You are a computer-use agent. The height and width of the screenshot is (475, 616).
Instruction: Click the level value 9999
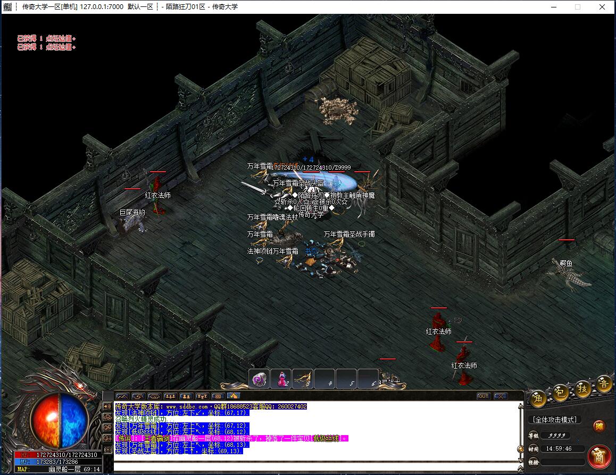click(x=556, y=435)
